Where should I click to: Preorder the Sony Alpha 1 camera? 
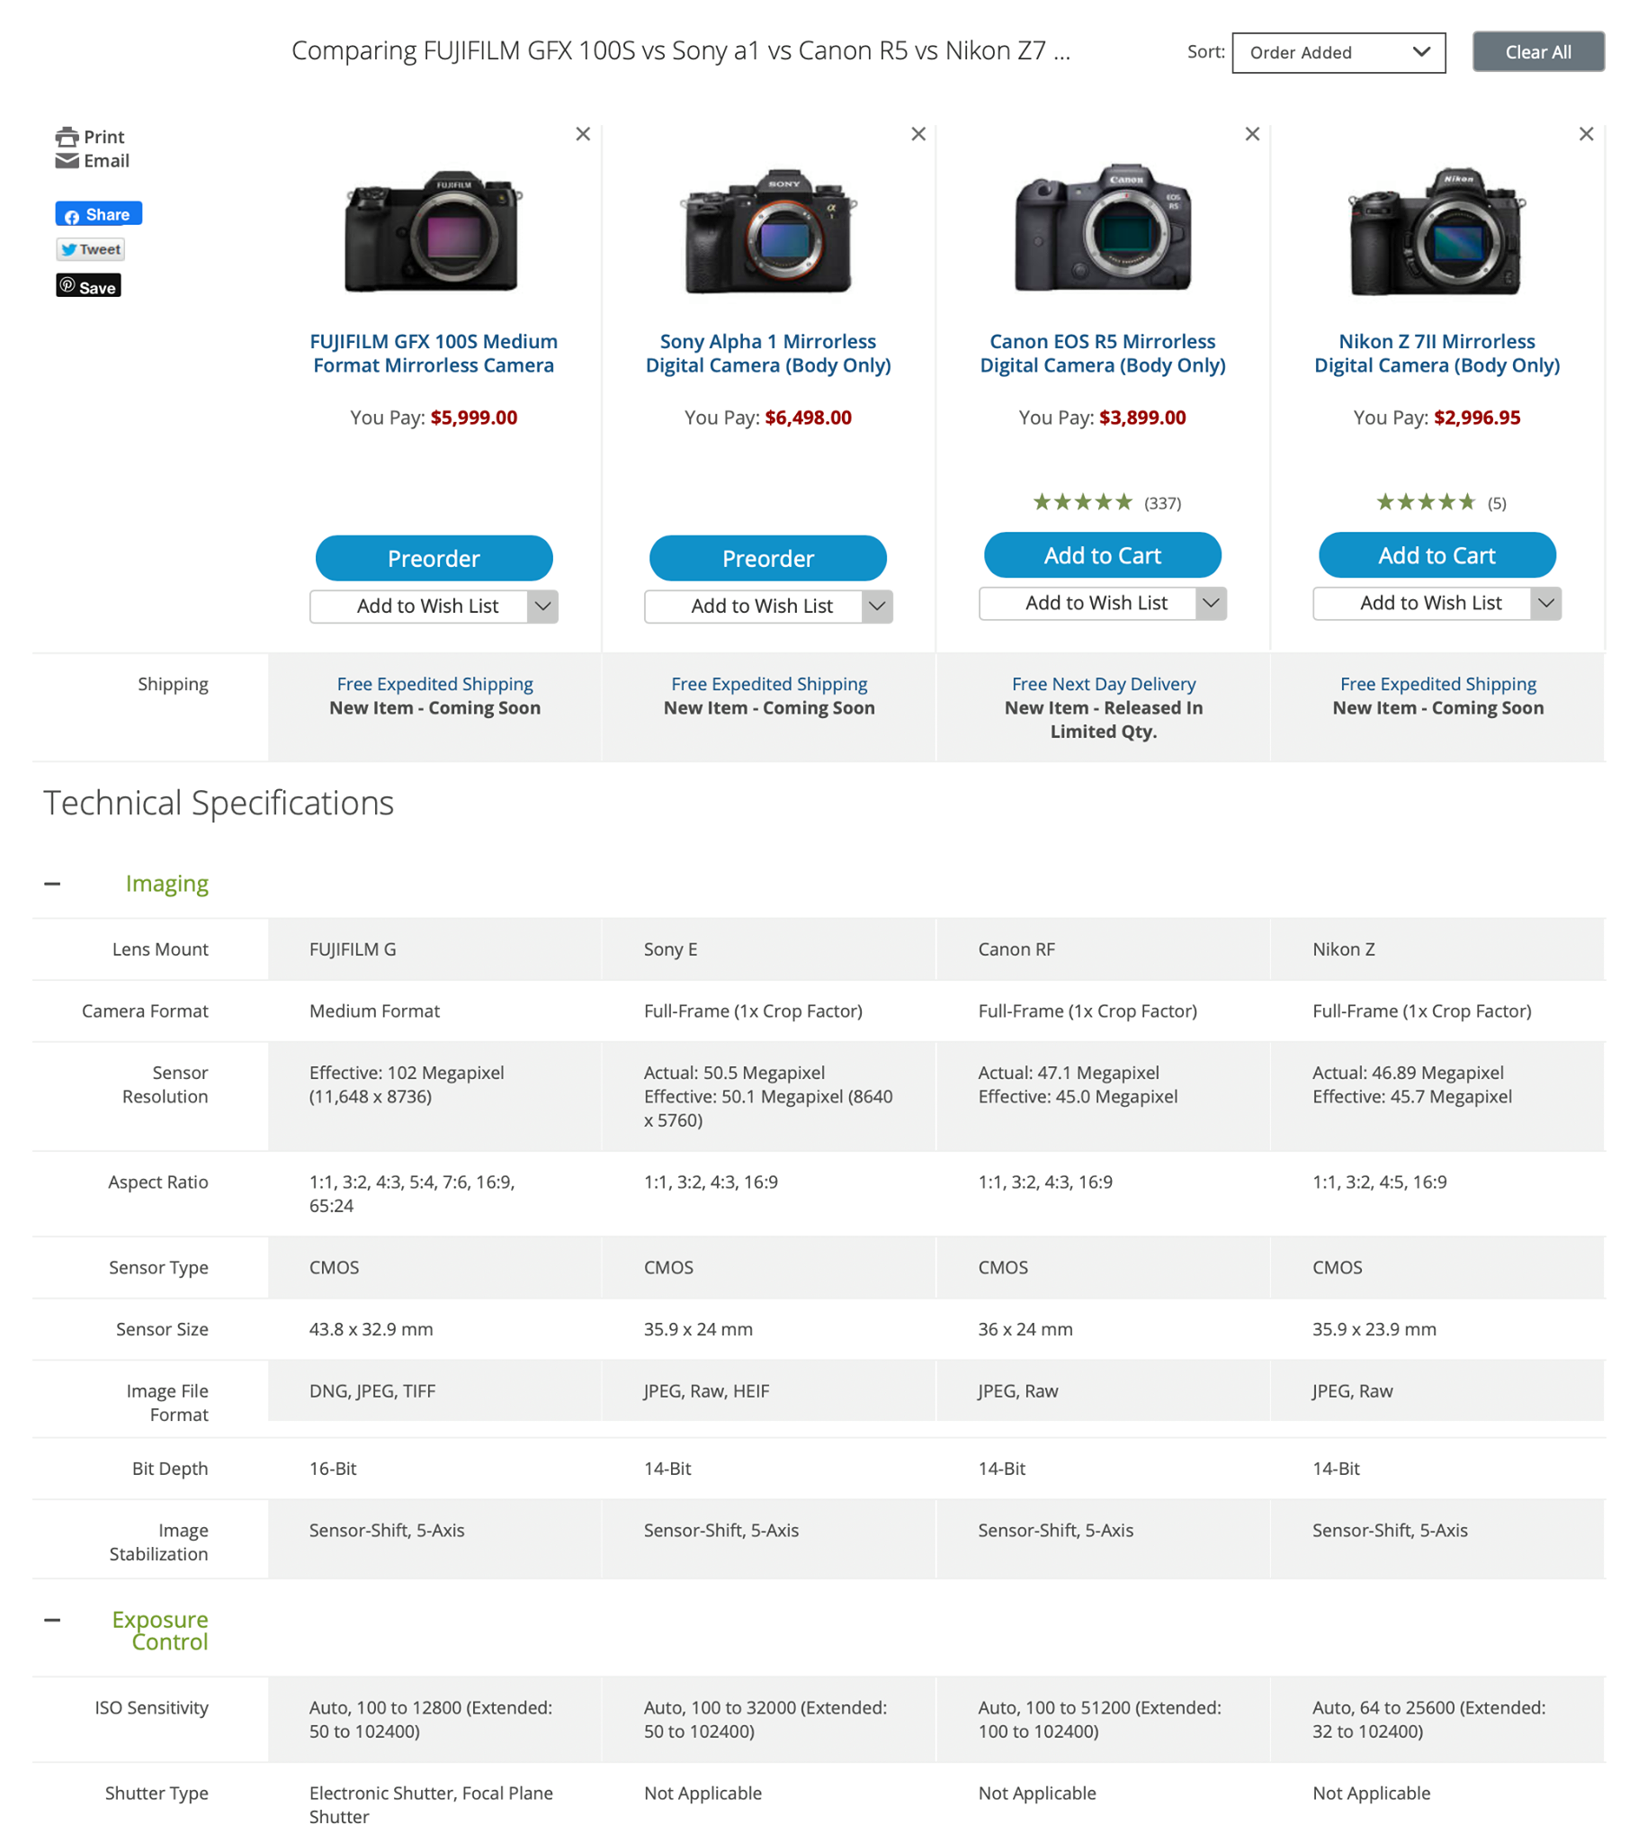[x=768, y=558]
